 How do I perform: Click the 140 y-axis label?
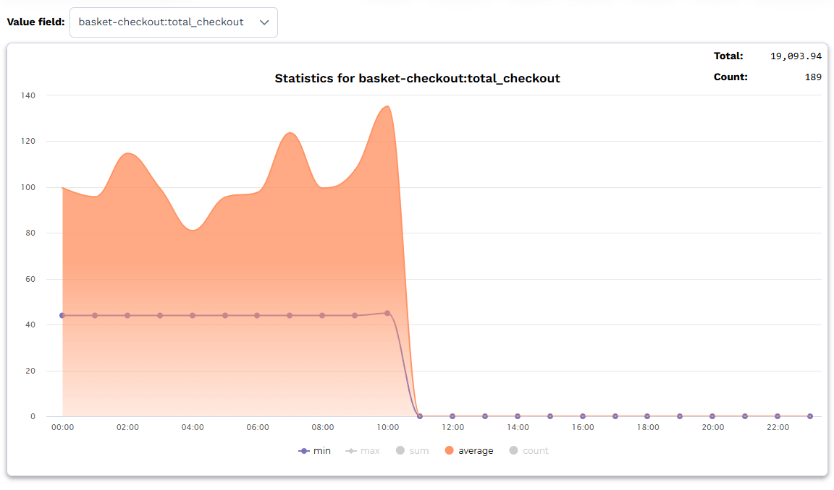[x=28, y=95]
